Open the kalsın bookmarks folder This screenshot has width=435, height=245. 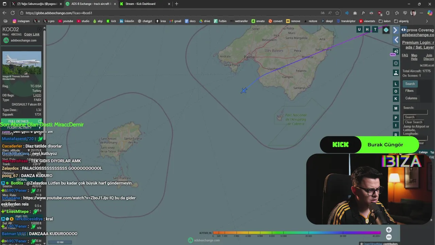[384, 21]
